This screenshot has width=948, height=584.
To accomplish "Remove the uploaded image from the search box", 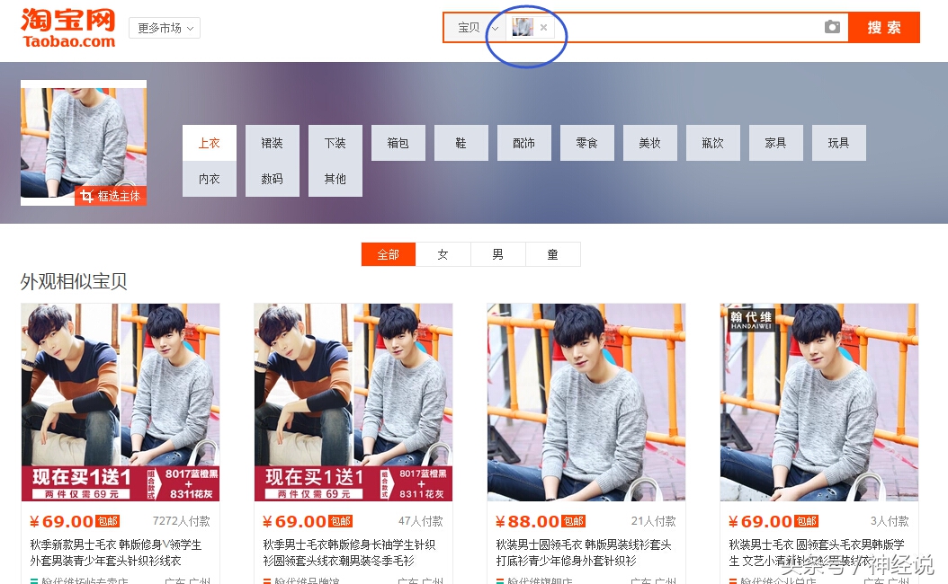I will (543, 27).
